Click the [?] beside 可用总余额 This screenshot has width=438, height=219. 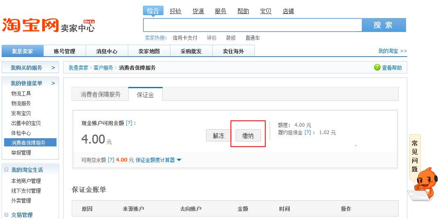(111, 160)
